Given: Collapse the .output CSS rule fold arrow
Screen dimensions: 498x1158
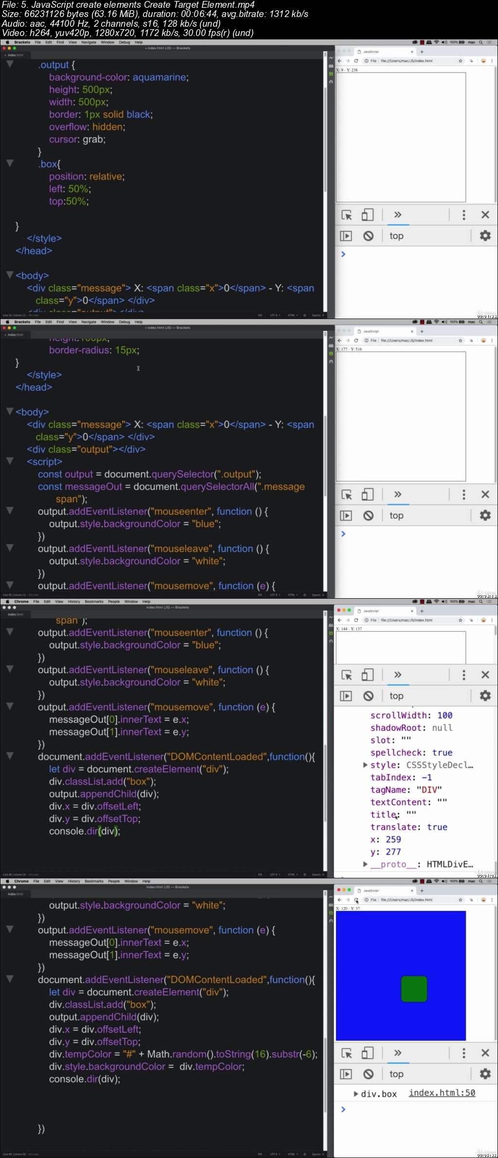Looking at the screenshot, I should coord(9,65).
